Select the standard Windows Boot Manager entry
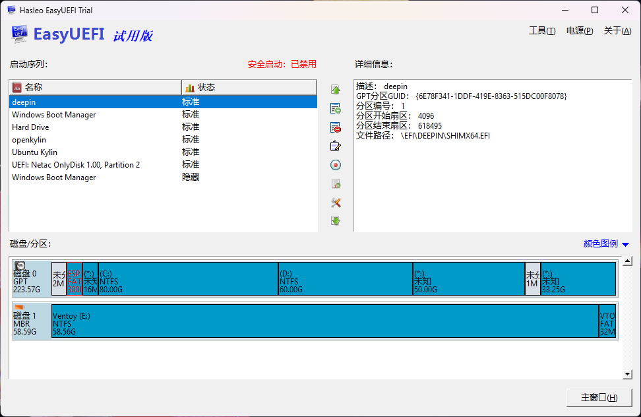641x417 pixels. (x=163, y=114)
